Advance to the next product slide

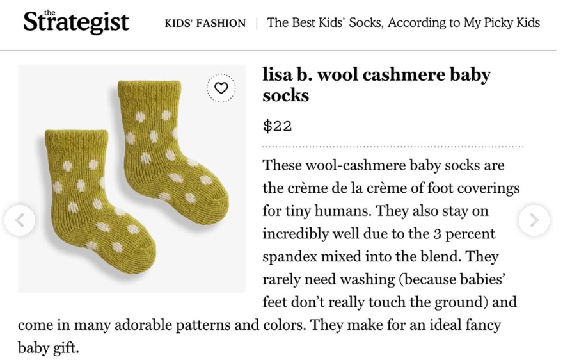(534, 220)
